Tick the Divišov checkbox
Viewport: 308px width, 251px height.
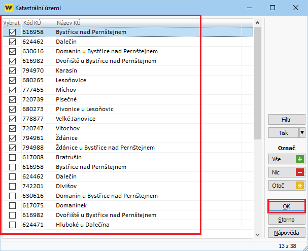pos(13,186)
